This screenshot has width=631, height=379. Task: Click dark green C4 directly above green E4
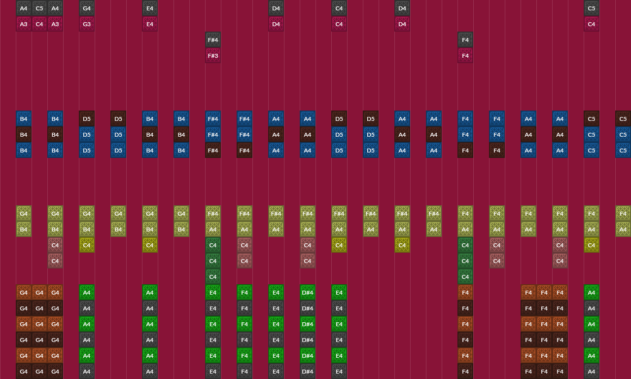pos(213,277)
